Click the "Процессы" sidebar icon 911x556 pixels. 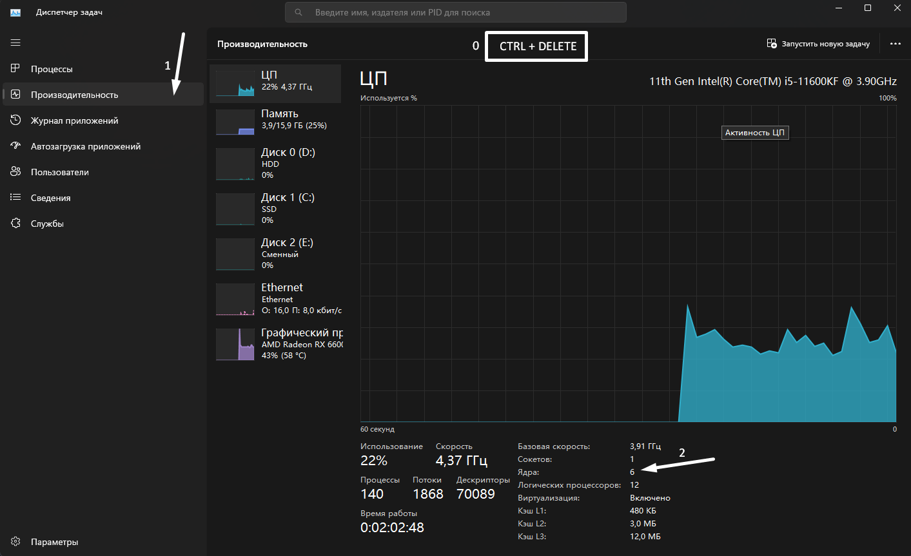16,68
